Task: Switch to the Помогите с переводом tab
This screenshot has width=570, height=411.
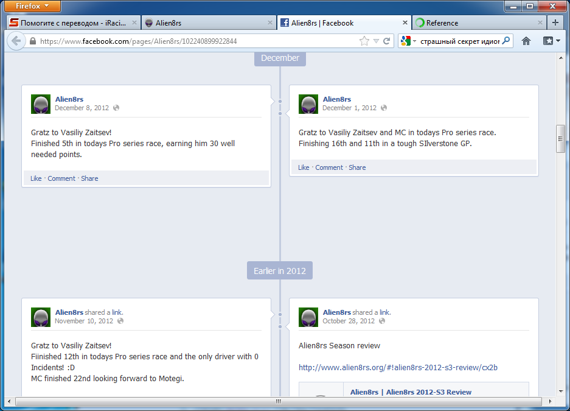Action: click(x=73, y=23)
